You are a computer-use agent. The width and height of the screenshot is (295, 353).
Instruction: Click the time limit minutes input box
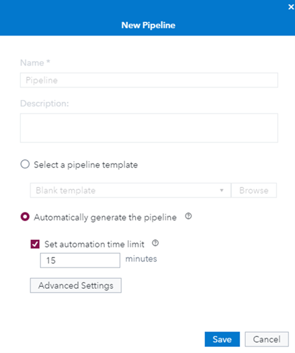80,260
